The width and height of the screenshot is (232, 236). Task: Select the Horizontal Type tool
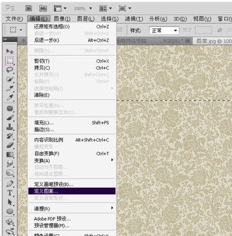click(x=10, y=193)
